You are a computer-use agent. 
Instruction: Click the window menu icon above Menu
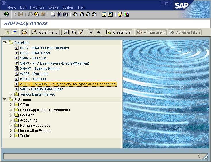coord(3,3)
